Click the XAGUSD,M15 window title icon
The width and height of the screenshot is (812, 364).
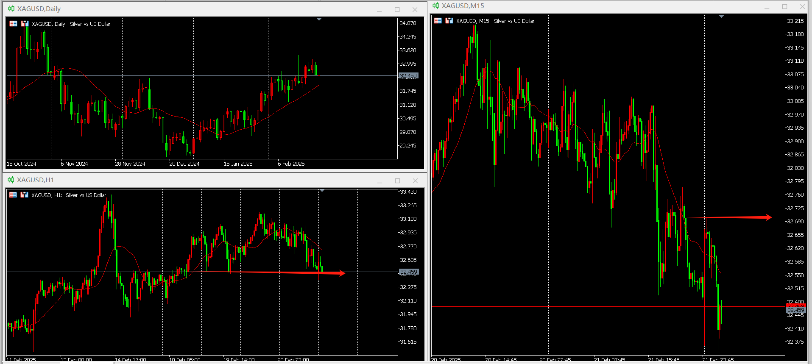[x=436, y=6]
